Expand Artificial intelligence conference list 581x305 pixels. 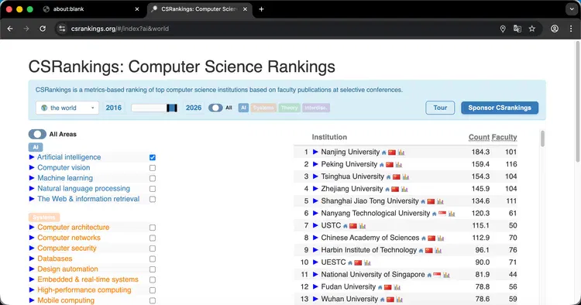coord(32,157)
